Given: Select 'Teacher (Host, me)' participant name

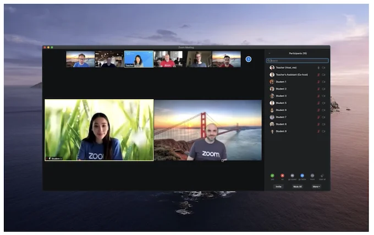Looking at the screenshot, I should (286, 68).
